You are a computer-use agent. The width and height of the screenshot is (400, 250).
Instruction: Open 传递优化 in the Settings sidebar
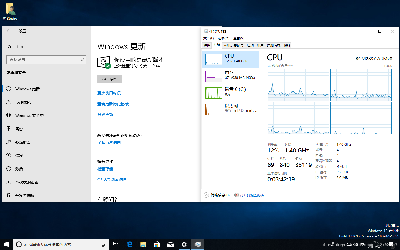pyautogui.click(x=46, y=102)
